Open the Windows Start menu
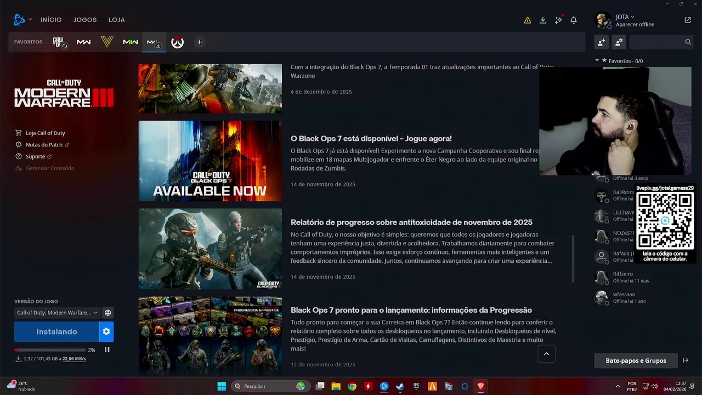Screen dimensions: 702x395 coord(222,386)
